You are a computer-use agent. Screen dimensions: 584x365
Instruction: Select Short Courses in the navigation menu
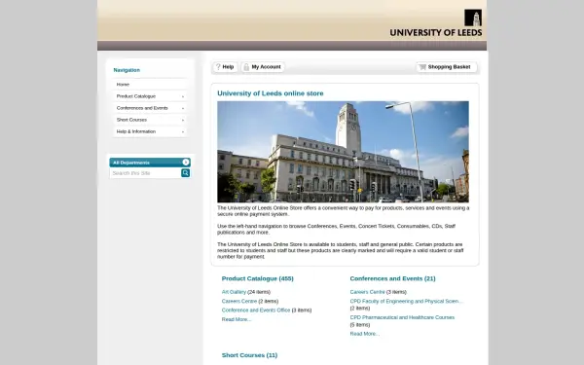click(150, 120)
